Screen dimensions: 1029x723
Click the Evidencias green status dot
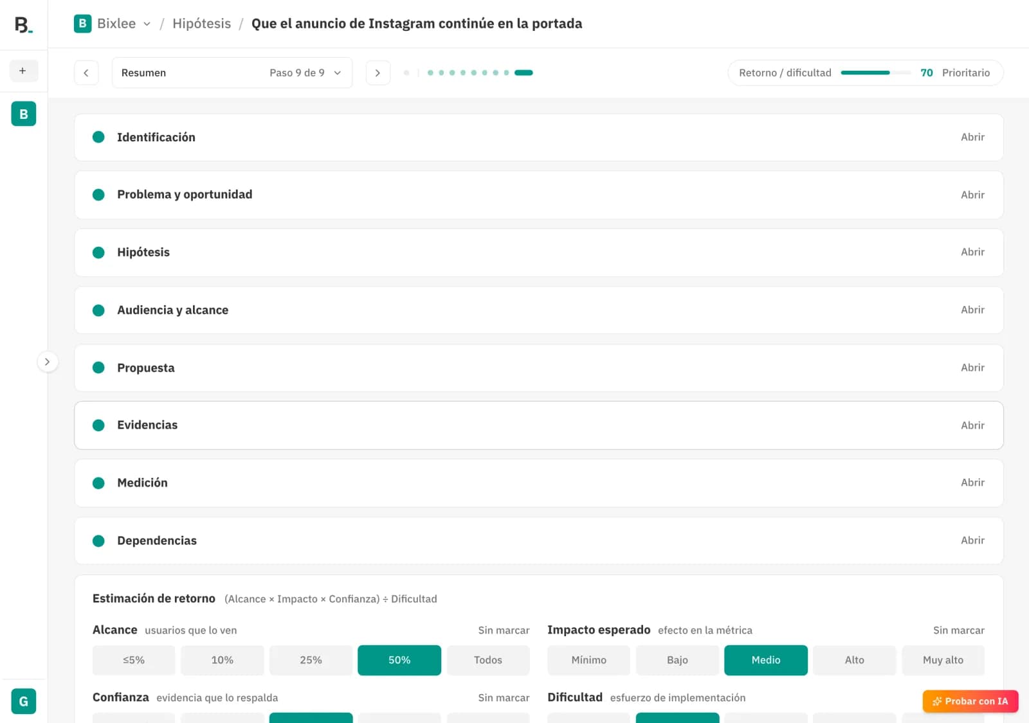click(98, 425)
